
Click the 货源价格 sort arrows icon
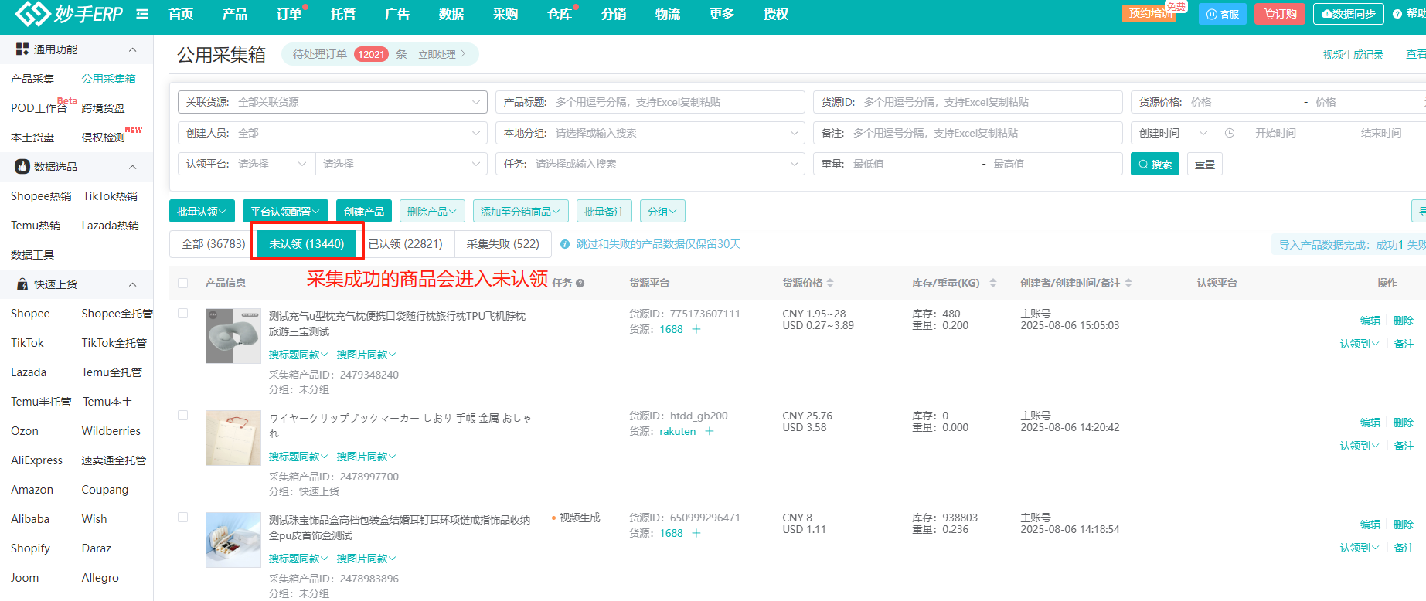(830, 283)
